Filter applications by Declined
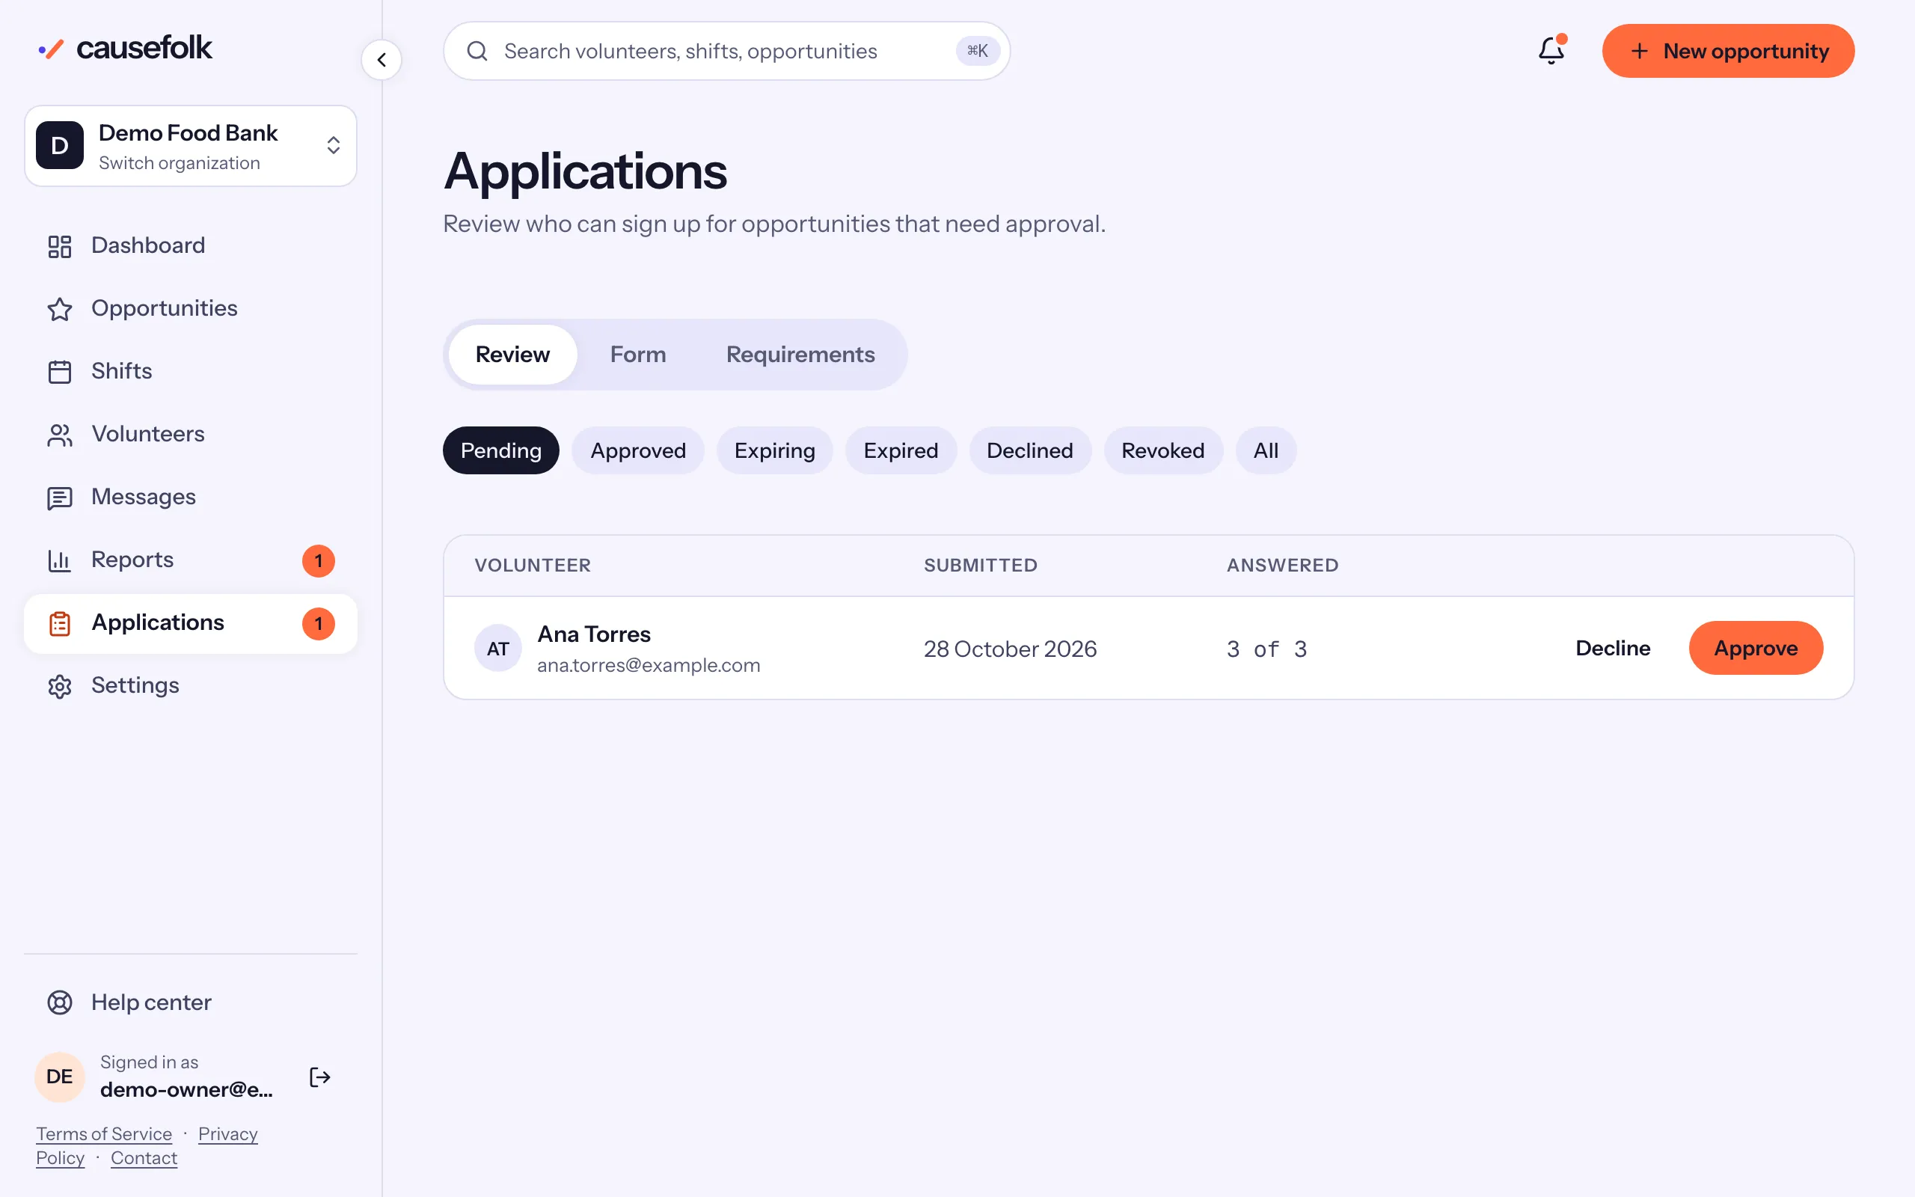The height and width of the screenshot is (1197, 1915). 1029,450
